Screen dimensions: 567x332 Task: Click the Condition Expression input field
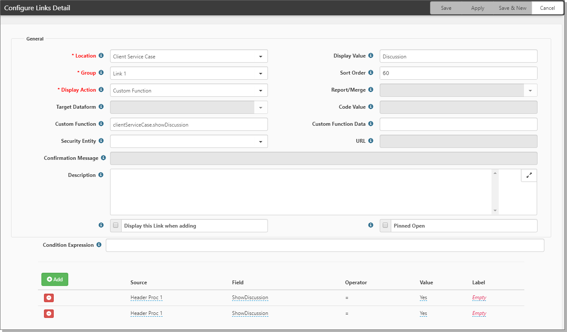click(x=325, y=245)
